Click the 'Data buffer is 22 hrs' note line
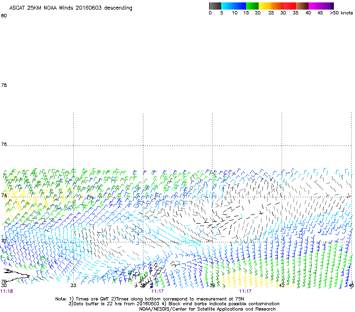 174,304
